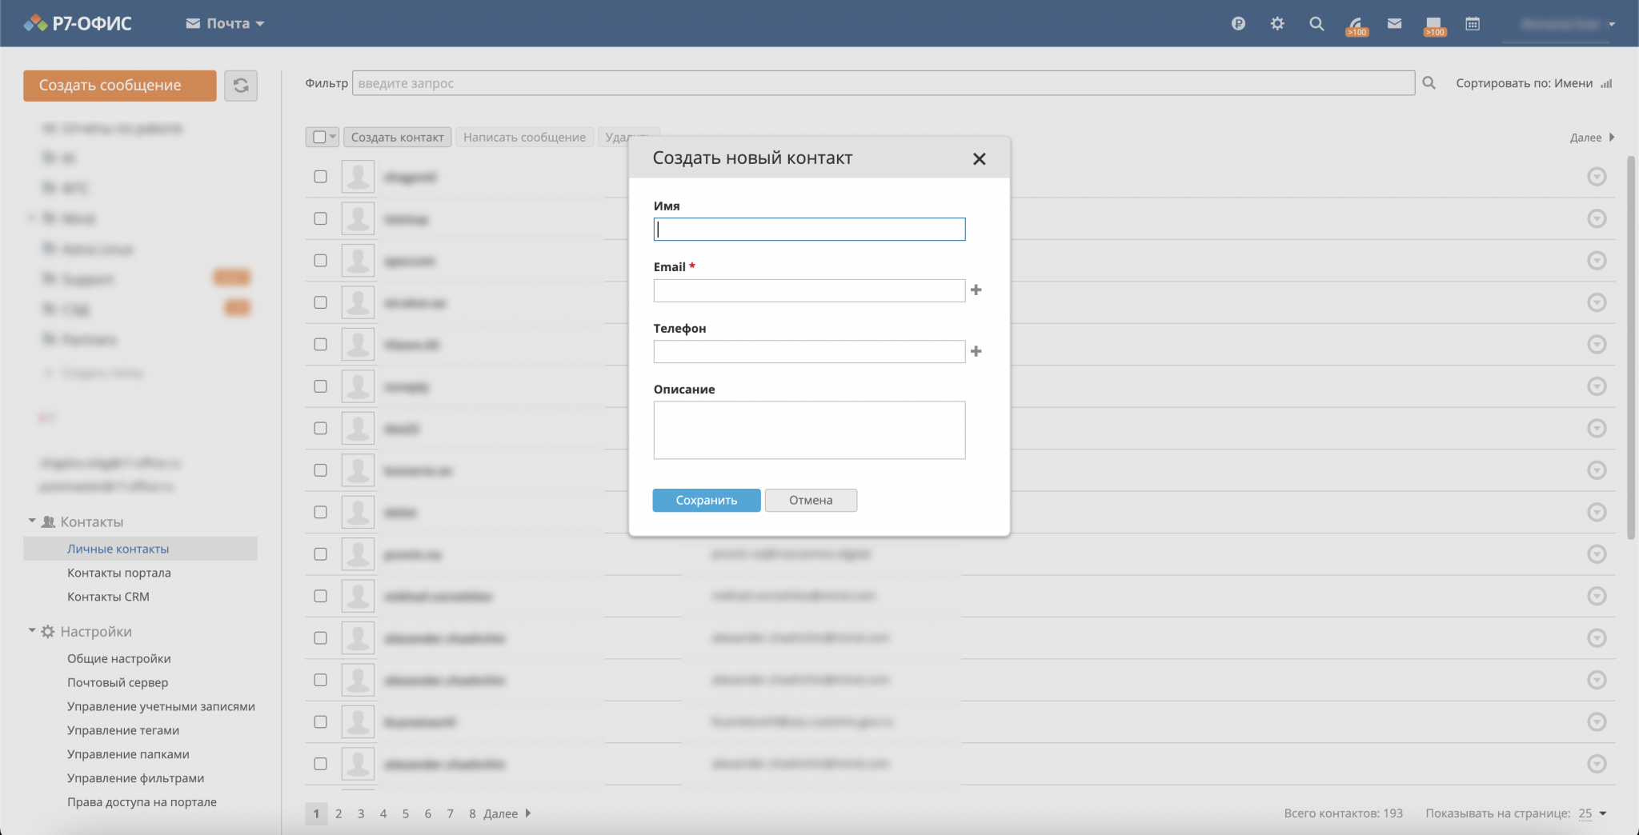Click the ruble payments icon in header
Image resolution: width=1639 pixels, height=835 pixels.
click(1238, 24)
